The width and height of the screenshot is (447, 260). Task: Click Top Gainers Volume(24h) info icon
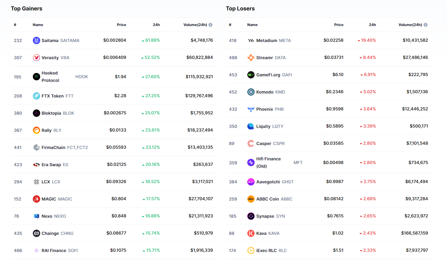tap(210, 25)
